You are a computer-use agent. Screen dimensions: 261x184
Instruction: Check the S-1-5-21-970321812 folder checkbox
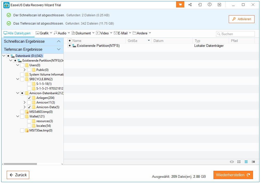(29, 89)
